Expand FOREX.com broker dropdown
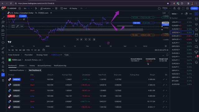Screen dimensions: 199x112 pyautogui.click(x=16, y=60)
